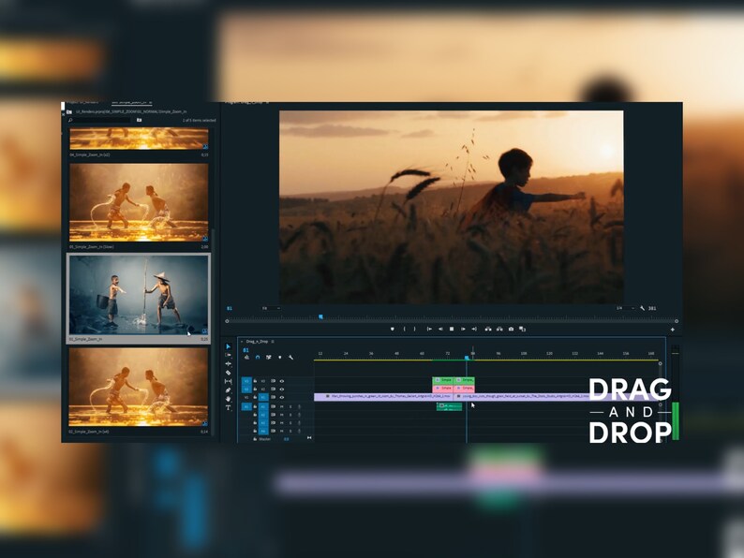
Task: Select green audio clip on A1
Action: click(x=450, y=406)
